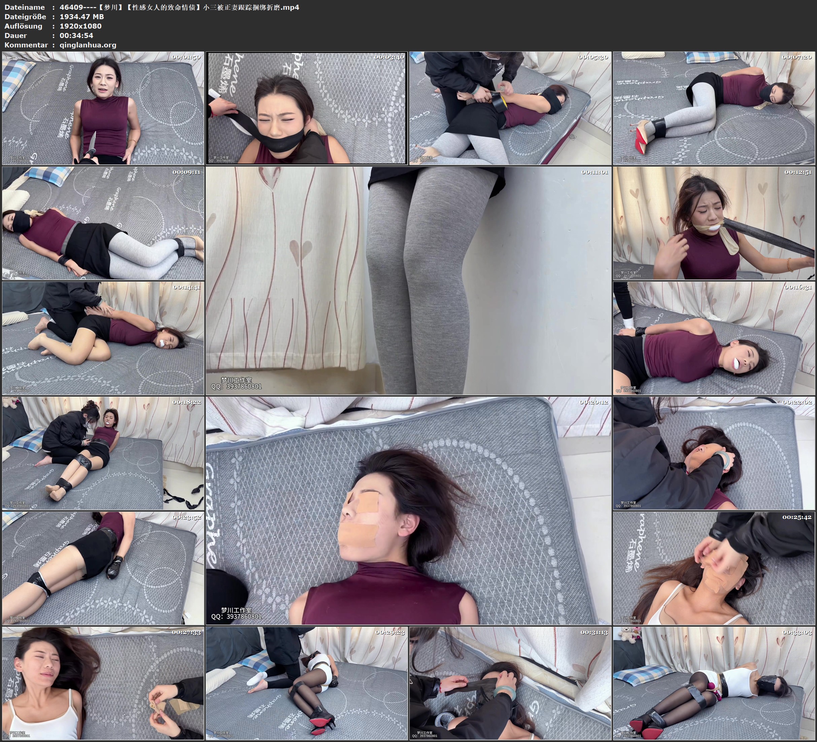Click the thumbnail timestamped 00:01:50
The image size is (817, 742).
pyautogui.click(x=103, y=108)
